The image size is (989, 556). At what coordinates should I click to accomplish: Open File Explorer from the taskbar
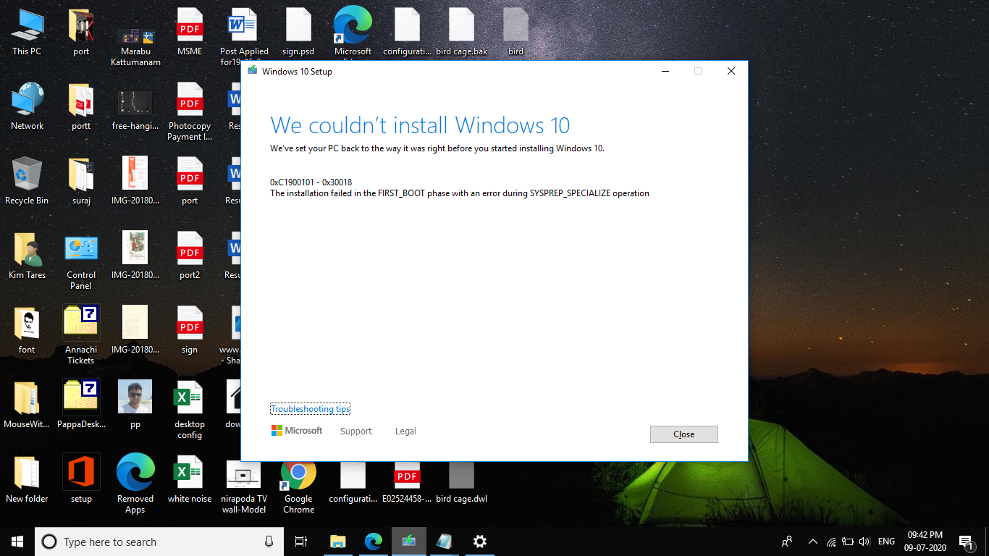(337, 541)
